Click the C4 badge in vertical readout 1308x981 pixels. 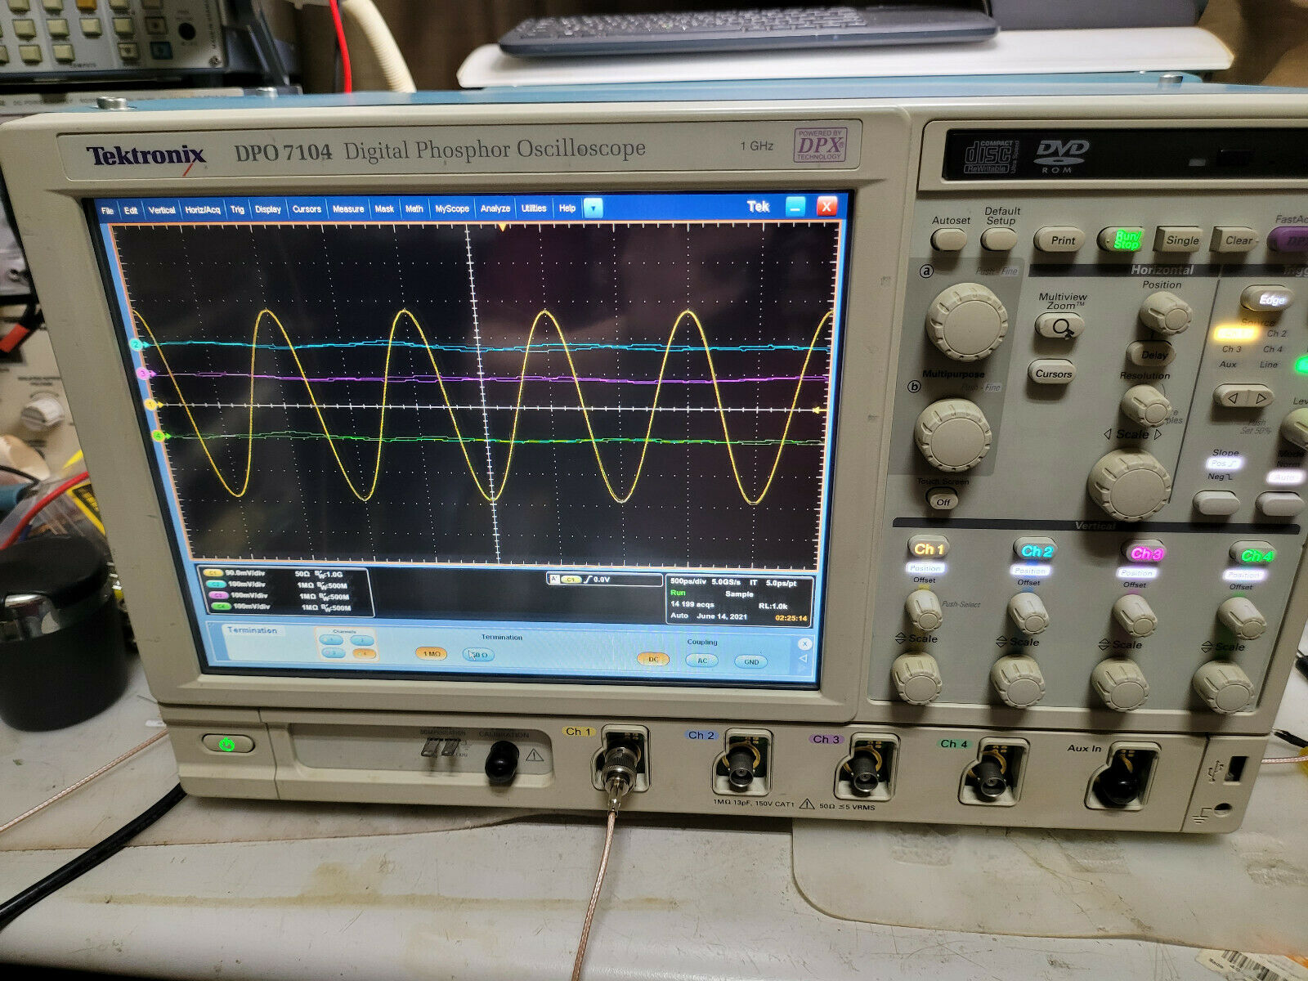pos(221,606)
